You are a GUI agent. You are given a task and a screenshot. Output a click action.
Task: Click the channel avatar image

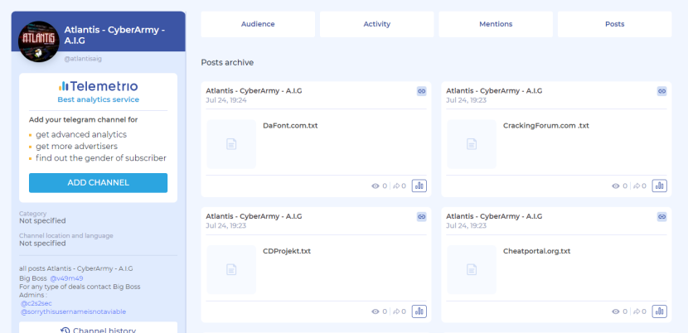[39, 41]
